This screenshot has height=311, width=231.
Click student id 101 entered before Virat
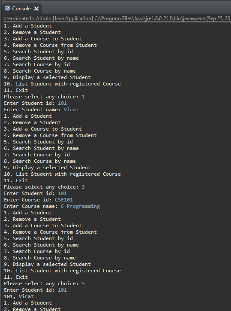pyautogui.click(x=62, y=103)
